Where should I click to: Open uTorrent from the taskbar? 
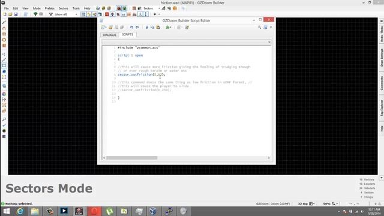tap(109, 211)
